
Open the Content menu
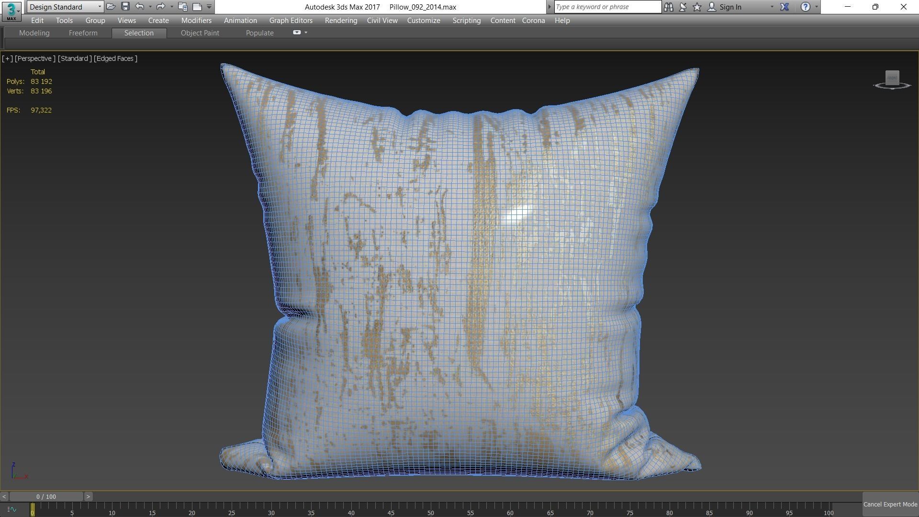pos(503,21)
